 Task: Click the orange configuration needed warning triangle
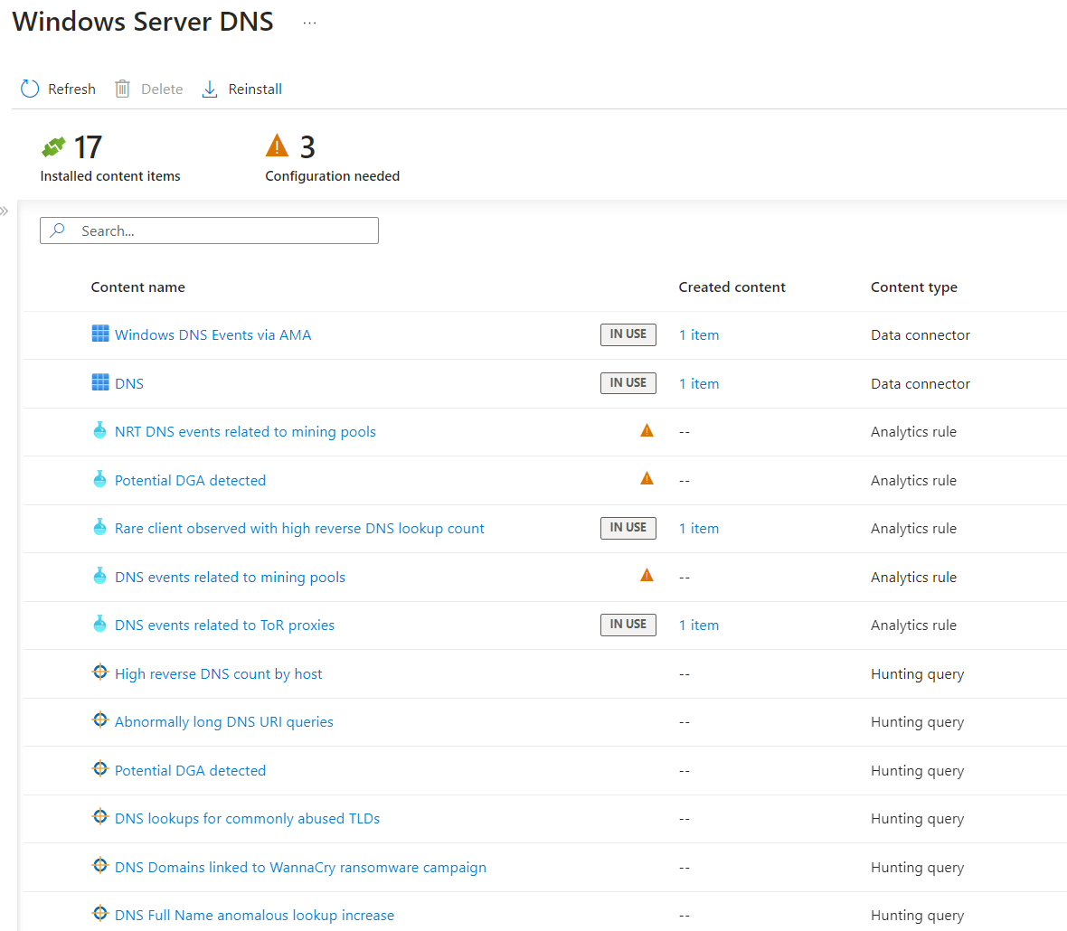pyautogui.click(x=277, y=146)
